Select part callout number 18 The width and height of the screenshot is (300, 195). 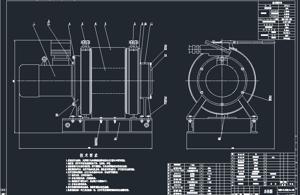coord(115,139)
